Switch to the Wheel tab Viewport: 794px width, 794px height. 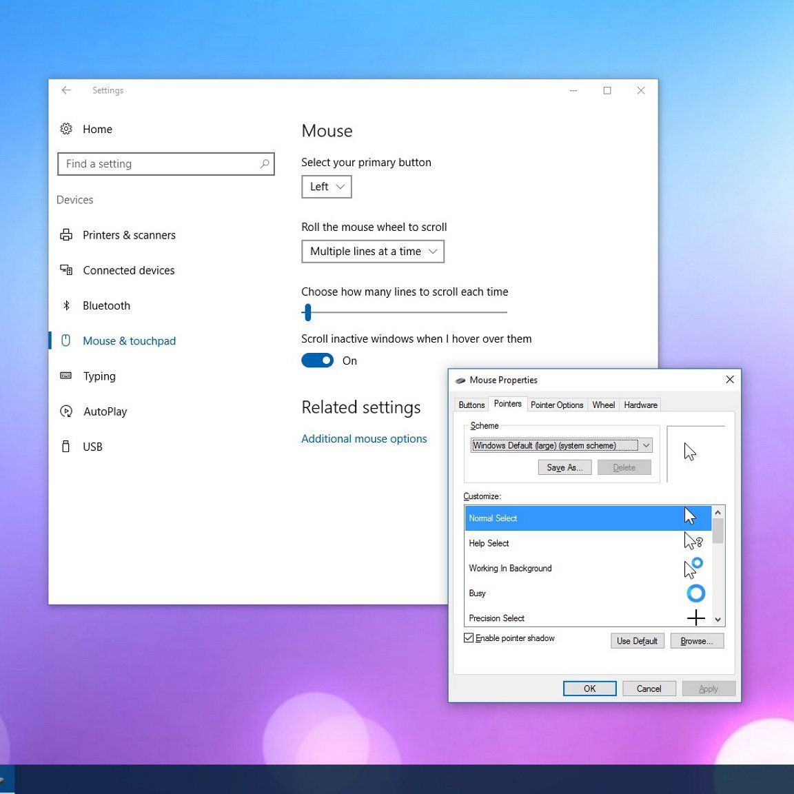coord(604,405)
